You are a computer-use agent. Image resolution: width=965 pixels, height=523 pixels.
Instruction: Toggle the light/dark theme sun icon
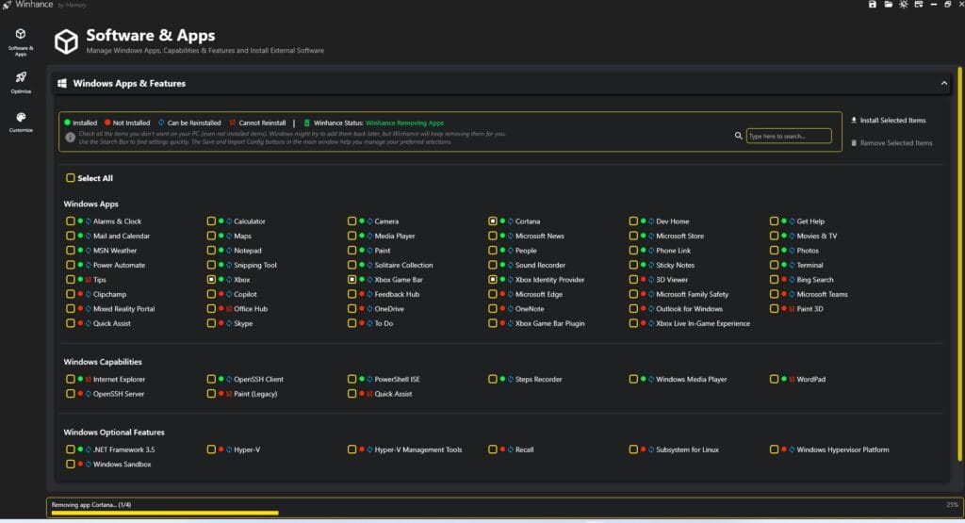click(903, 5)
